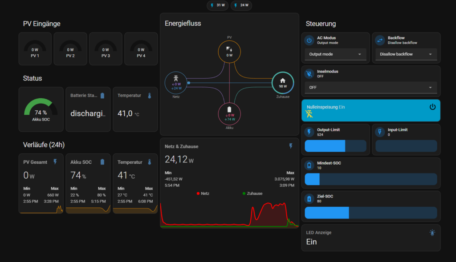Open the Akku SOC gauge card
The height and width of the screenshot is (262, 456).
click(41, 109)
